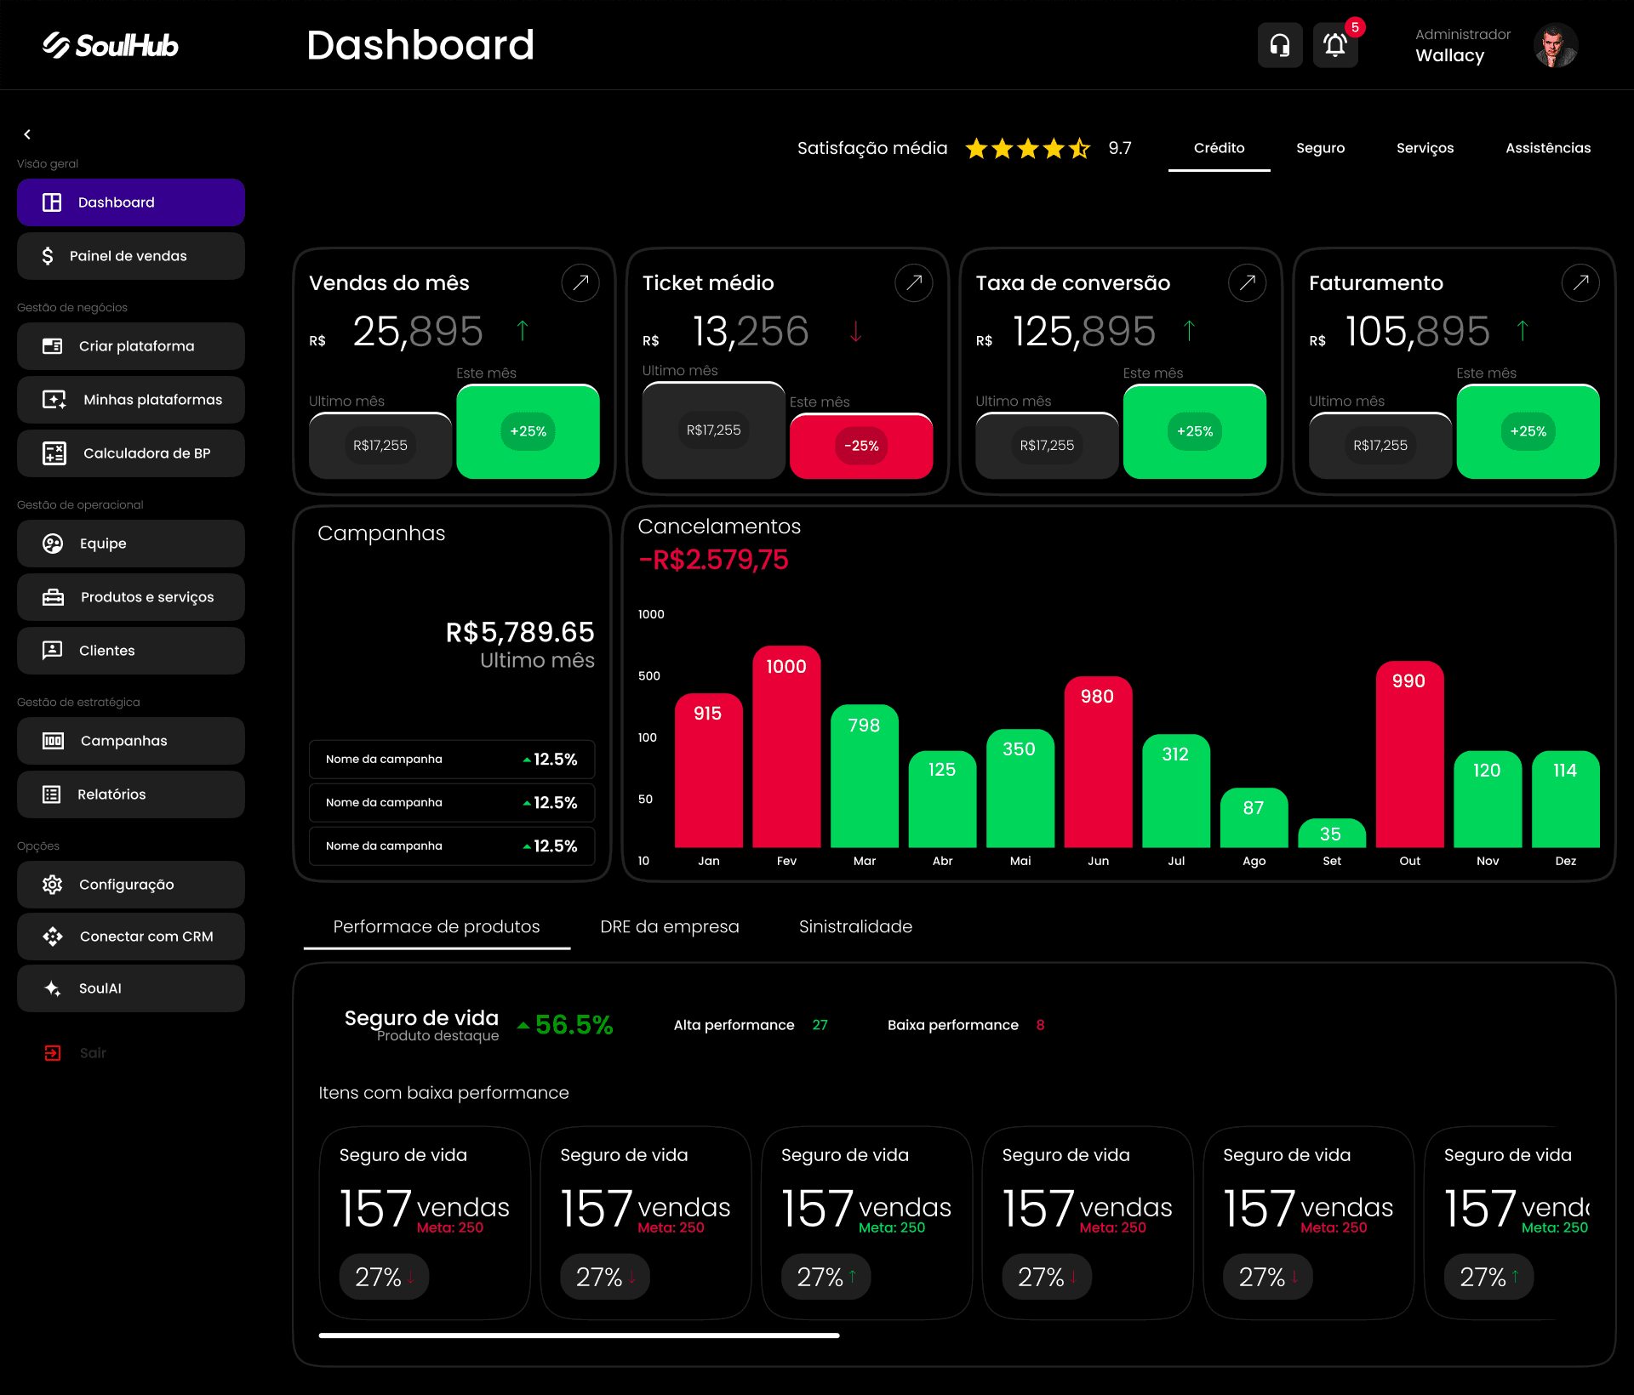
Task: Expand Vendas do mês card arrow
Action: 580,282
